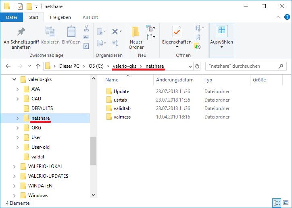This screenshot has width=292, height=208.
Task: Collapse the valerio-gks tree node
Action: [14, 79]
